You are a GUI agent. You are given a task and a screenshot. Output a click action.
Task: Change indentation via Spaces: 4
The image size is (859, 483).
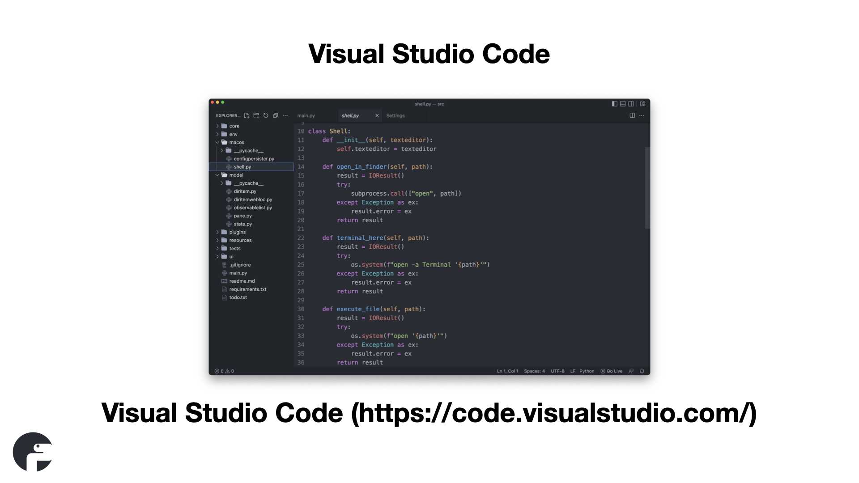(534, 371)
